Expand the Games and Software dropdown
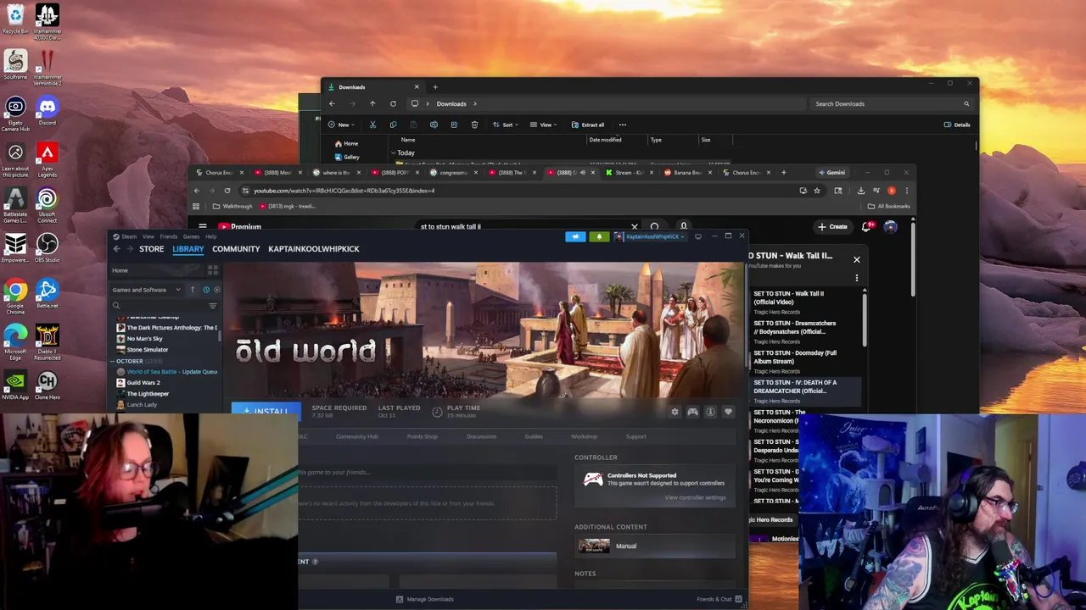 [x=146, y=290]
